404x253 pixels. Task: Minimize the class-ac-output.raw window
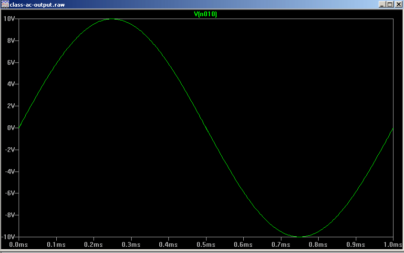pos(382,4)
